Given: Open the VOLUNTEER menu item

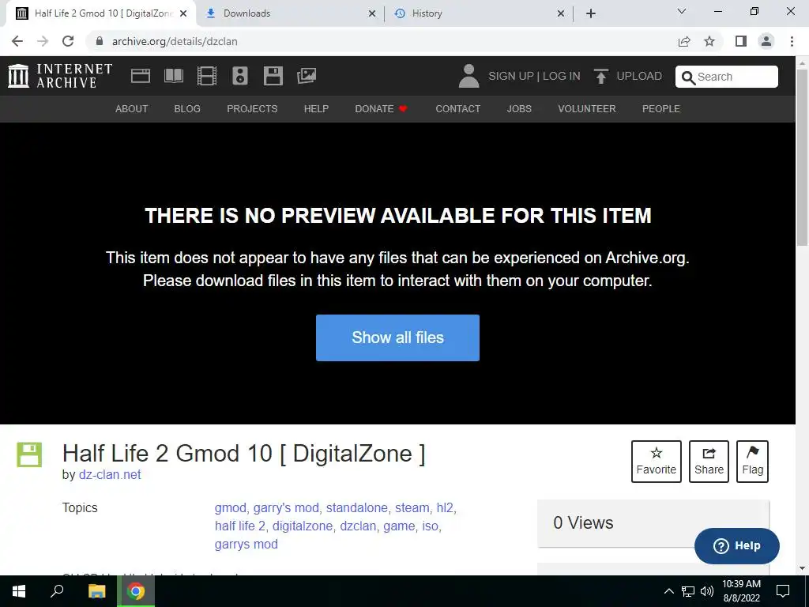Looking at the screenshot, I should tap(587, 109).
